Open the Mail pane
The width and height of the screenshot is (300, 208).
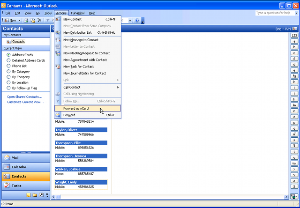(26, 158)
